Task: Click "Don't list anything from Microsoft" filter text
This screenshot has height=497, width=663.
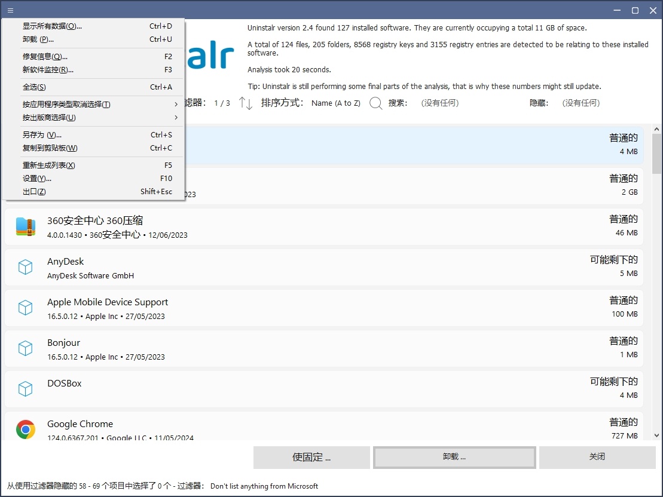Action: coord(264,486)
